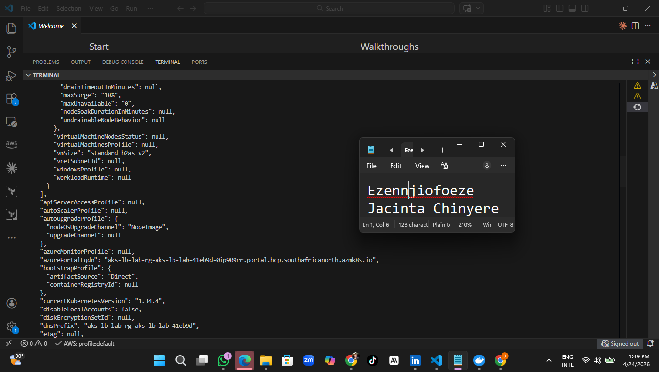Open Notepad's Edit menu
Viewport: 659px width, 372px height.
[x=396, y=166]
